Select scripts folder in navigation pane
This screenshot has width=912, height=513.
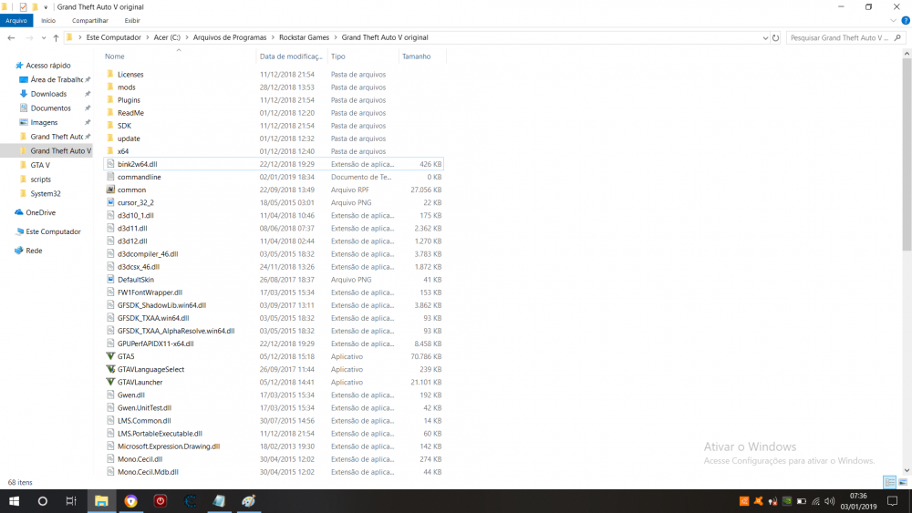tap(40, 180)
